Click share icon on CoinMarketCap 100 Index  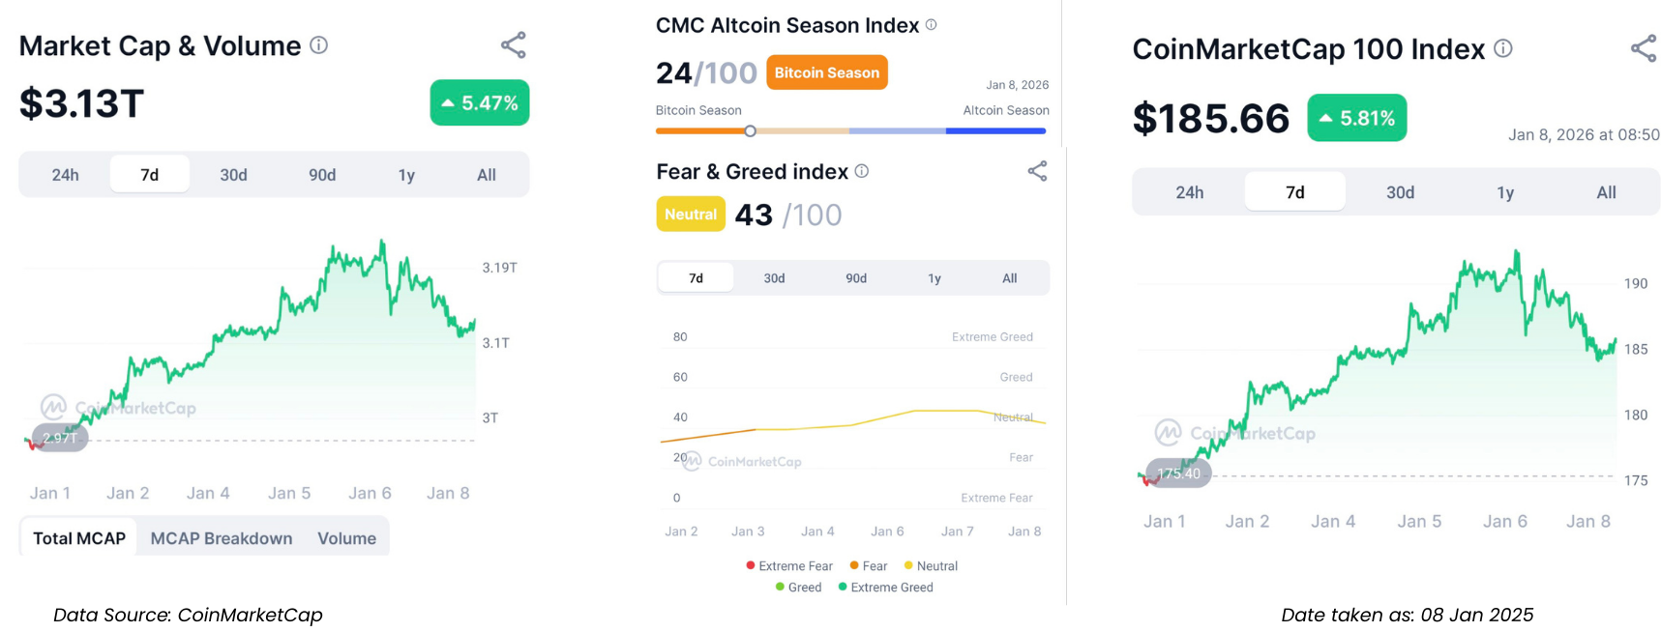tap(1643, 48)
